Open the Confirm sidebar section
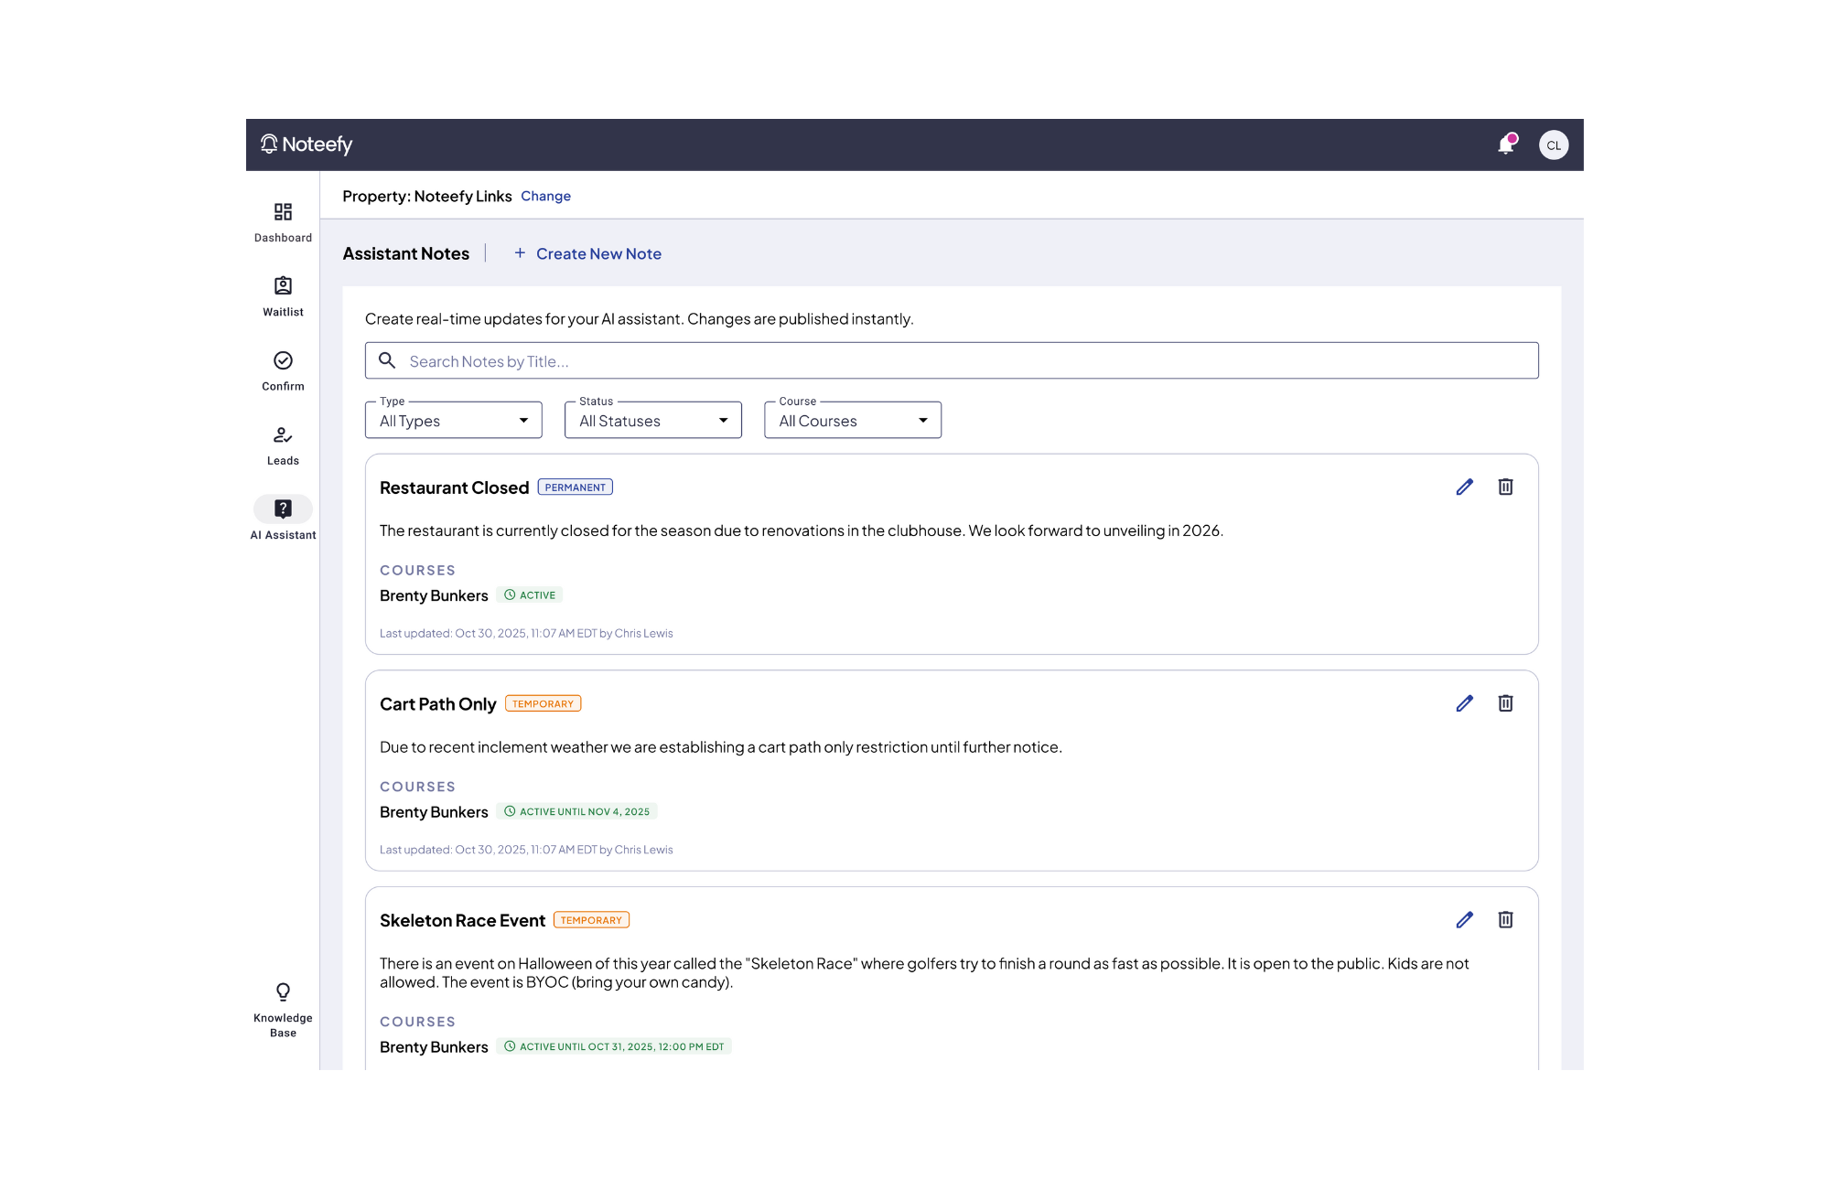This screenshot has width=1830, height=1189. click(283, 370)
